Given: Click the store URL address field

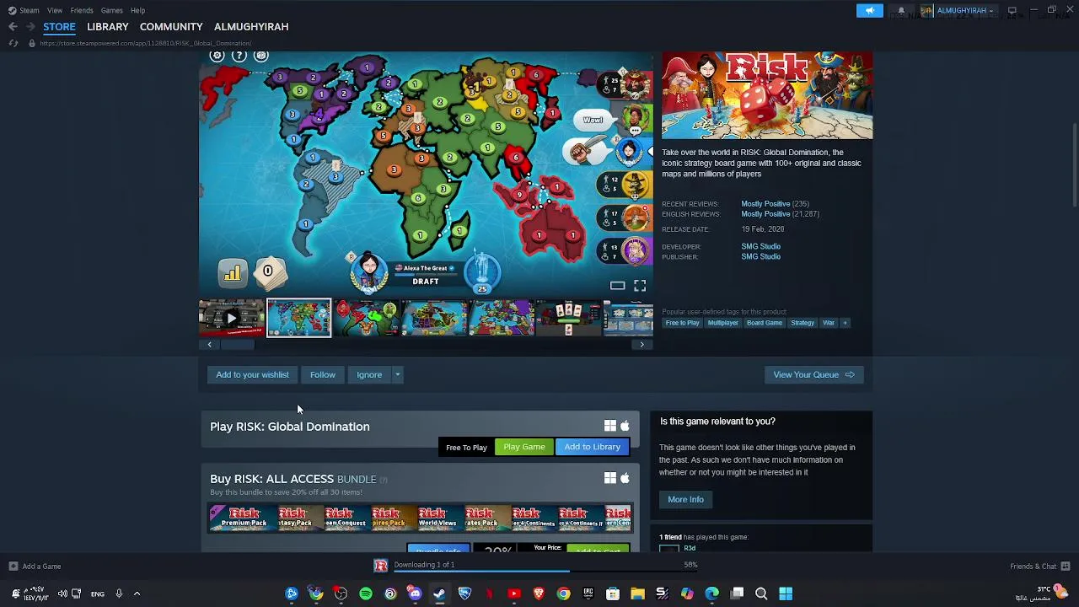Looking at the screenshot, I should (x=145, y=43).
